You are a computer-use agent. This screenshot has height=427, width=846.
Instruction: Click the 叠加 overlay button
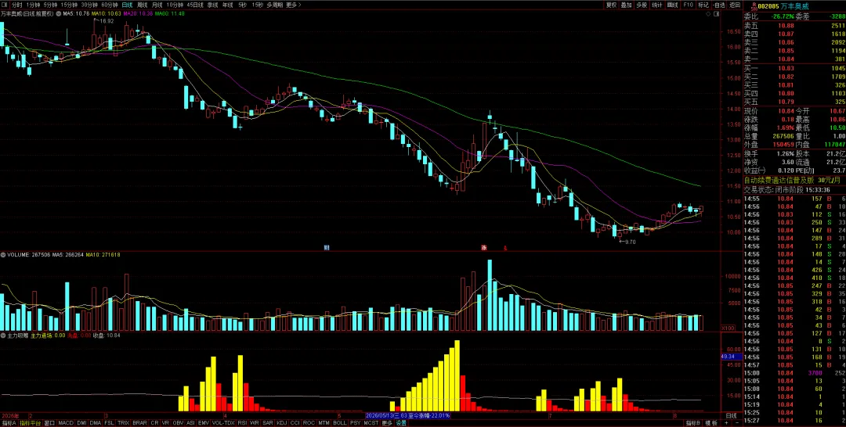coord(626,5)
